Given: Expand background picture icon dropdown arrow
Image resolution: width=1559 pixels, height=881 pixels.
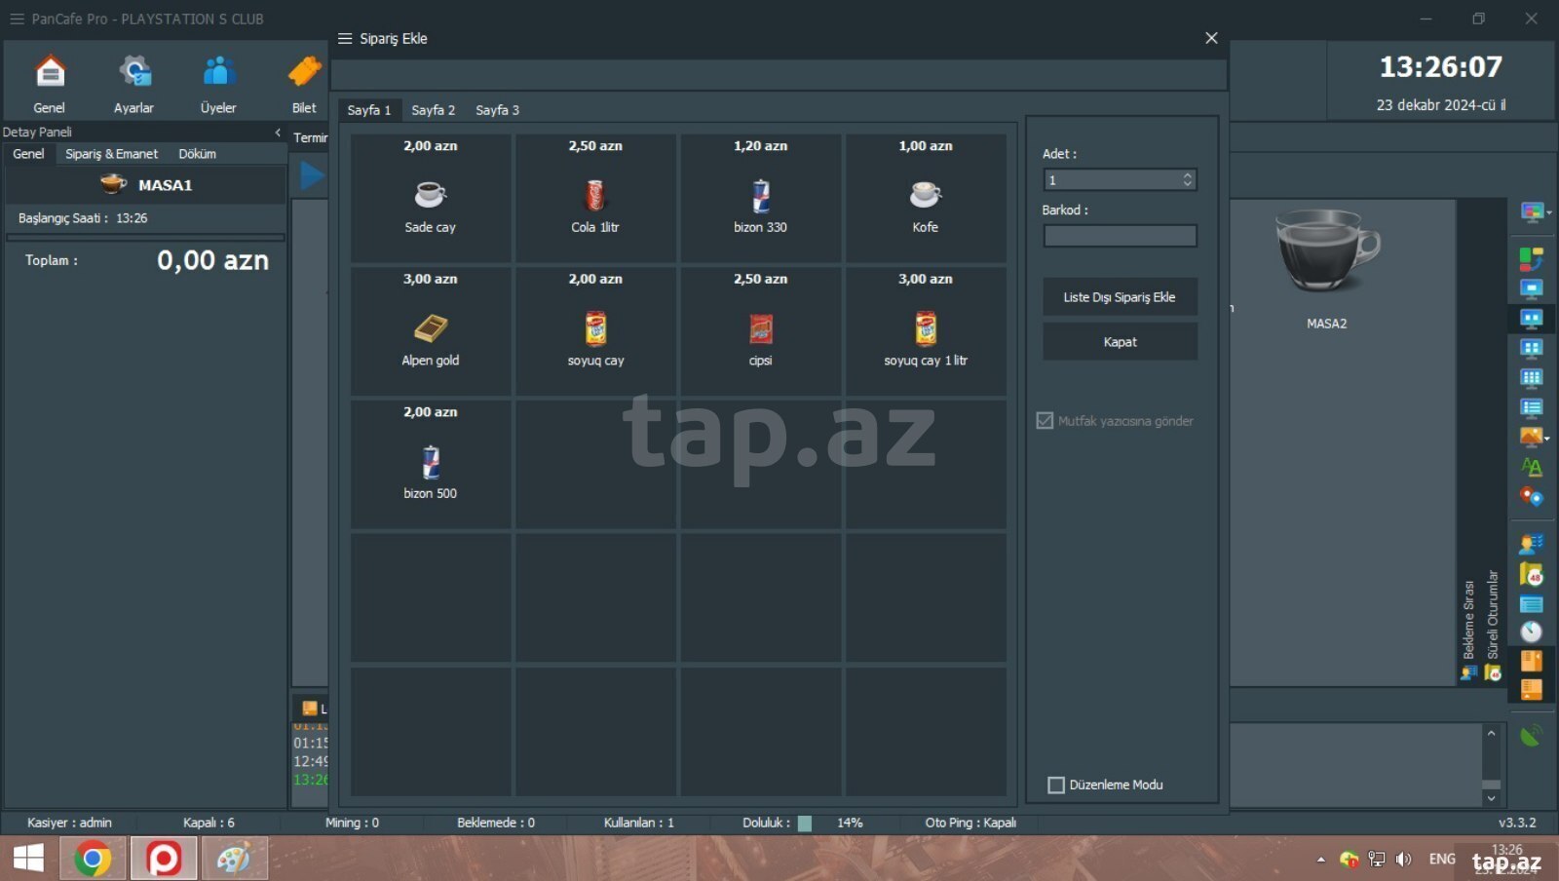Looking at the screenshot, I should coord(1546,439).
